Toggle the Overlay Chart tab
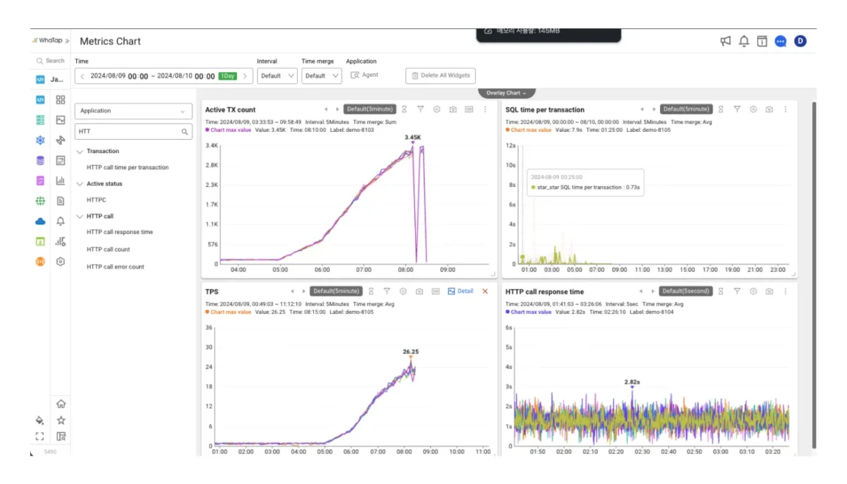 [x=507, y=93]
